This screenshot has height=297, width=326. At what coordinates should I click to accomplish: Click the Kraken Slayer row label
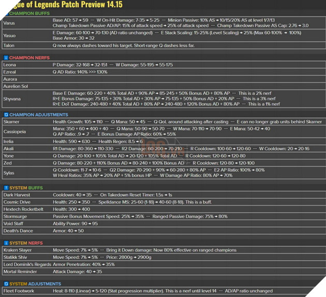(17, 250)
